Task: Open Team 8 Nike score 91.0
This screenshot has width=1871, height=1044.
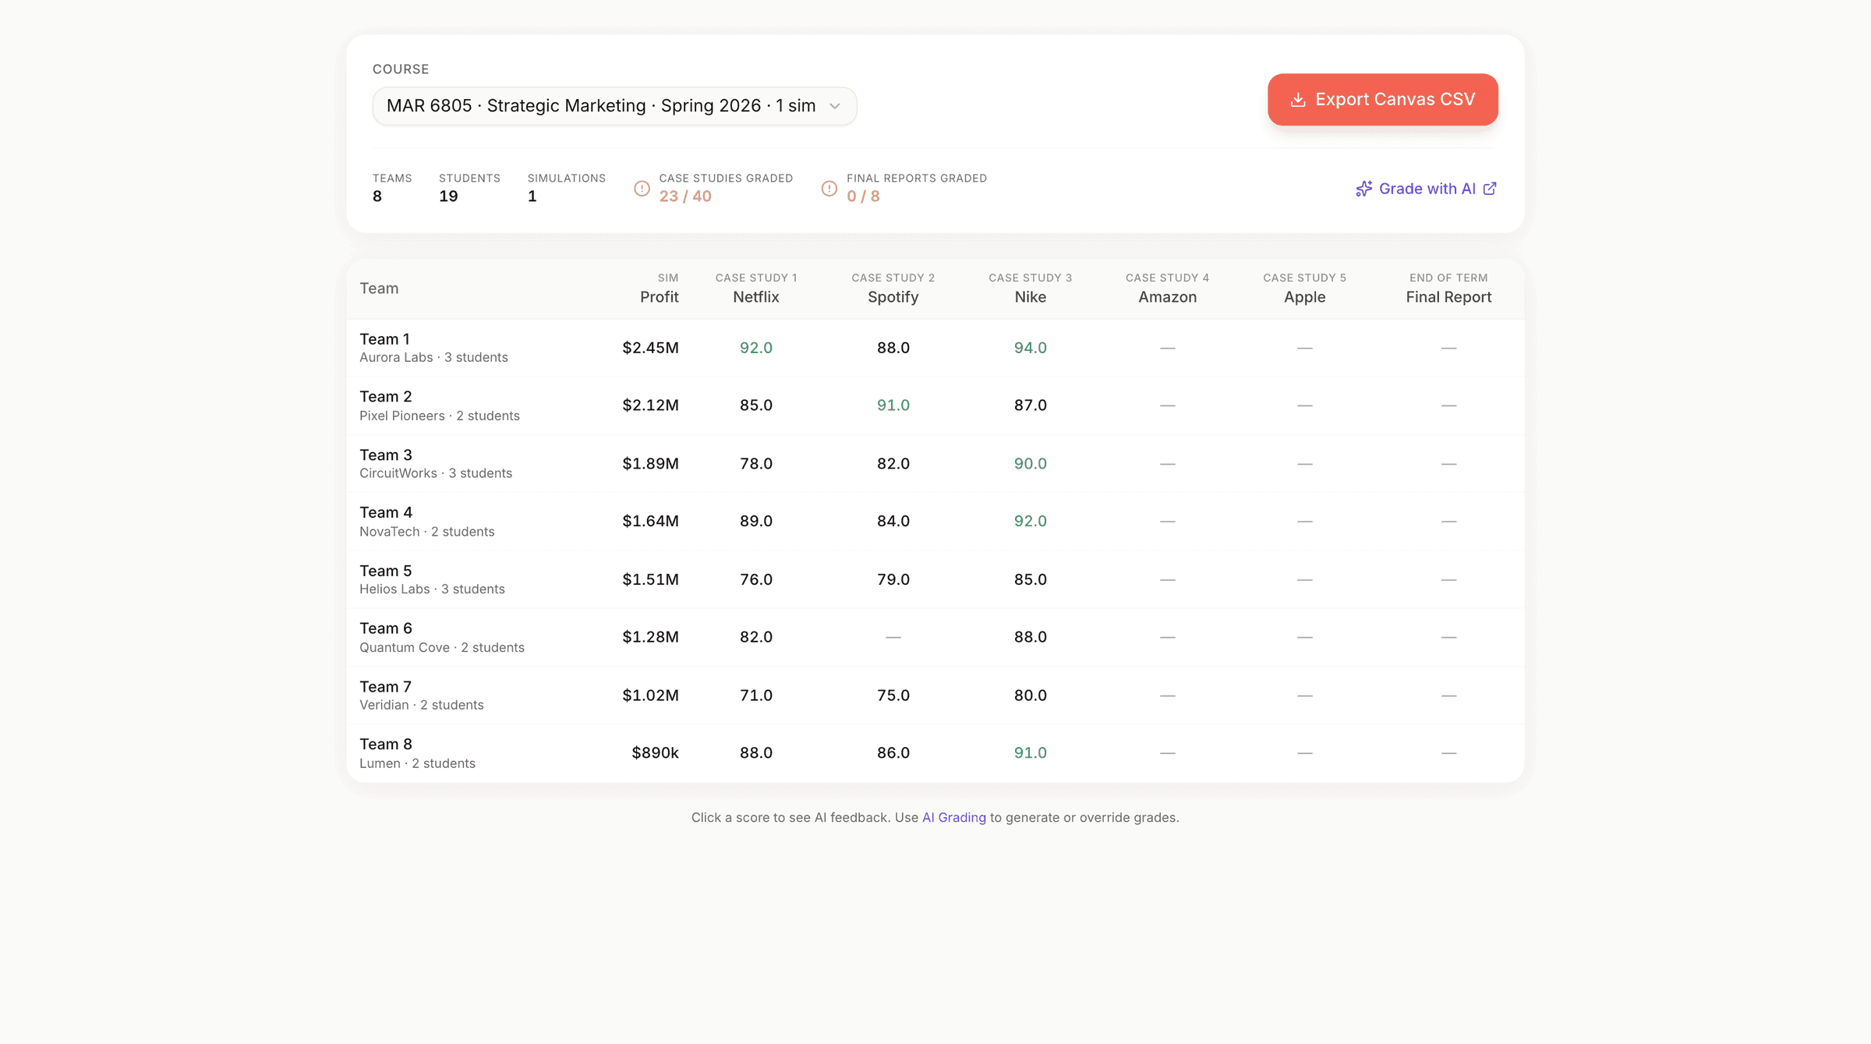Action: pos(1030,753)
